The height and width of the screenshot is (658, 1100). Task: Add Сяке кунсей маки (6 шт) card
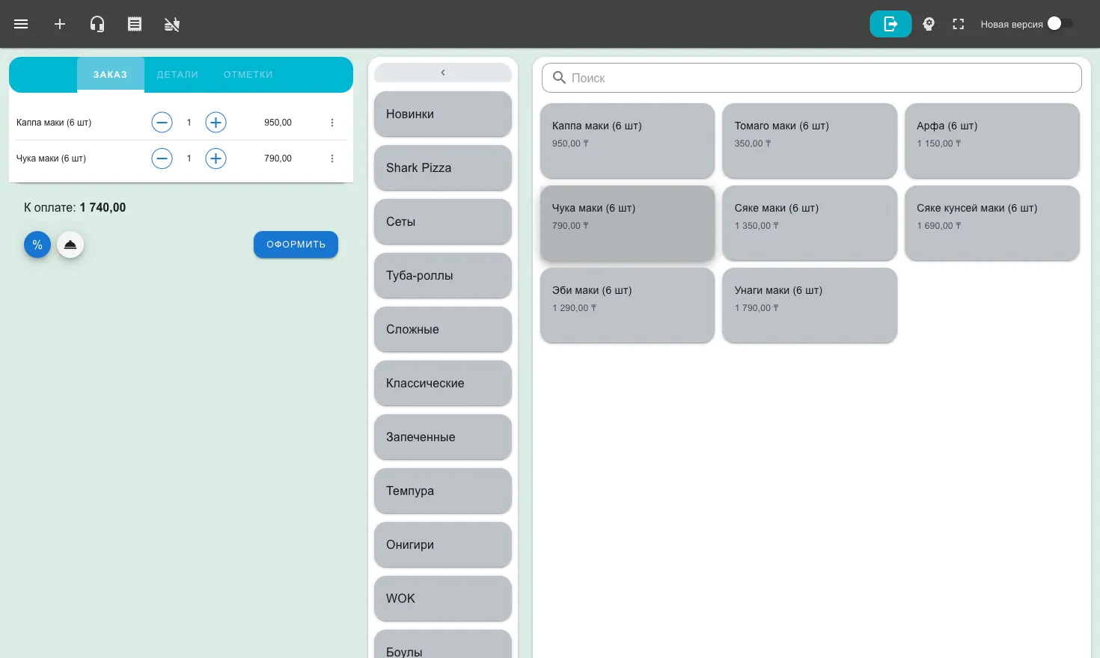pyautogui.click(x=992, y=223)
